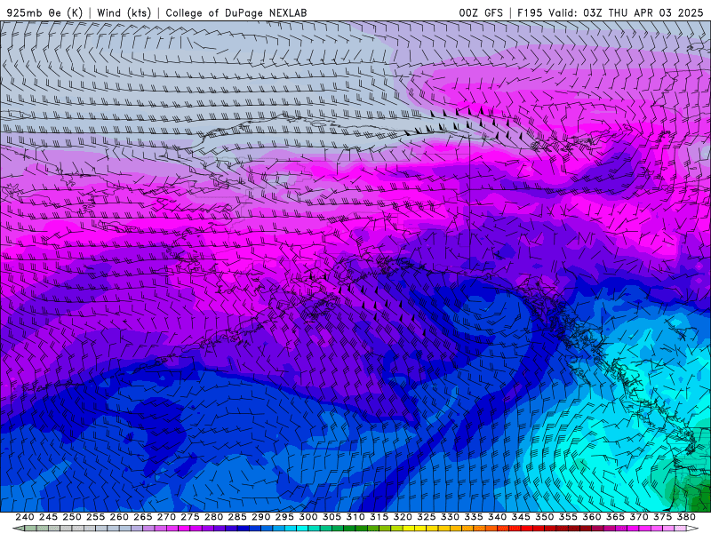711x533 pixels.
Task: Click the 270 color scale label
Action: coord(166,517)
